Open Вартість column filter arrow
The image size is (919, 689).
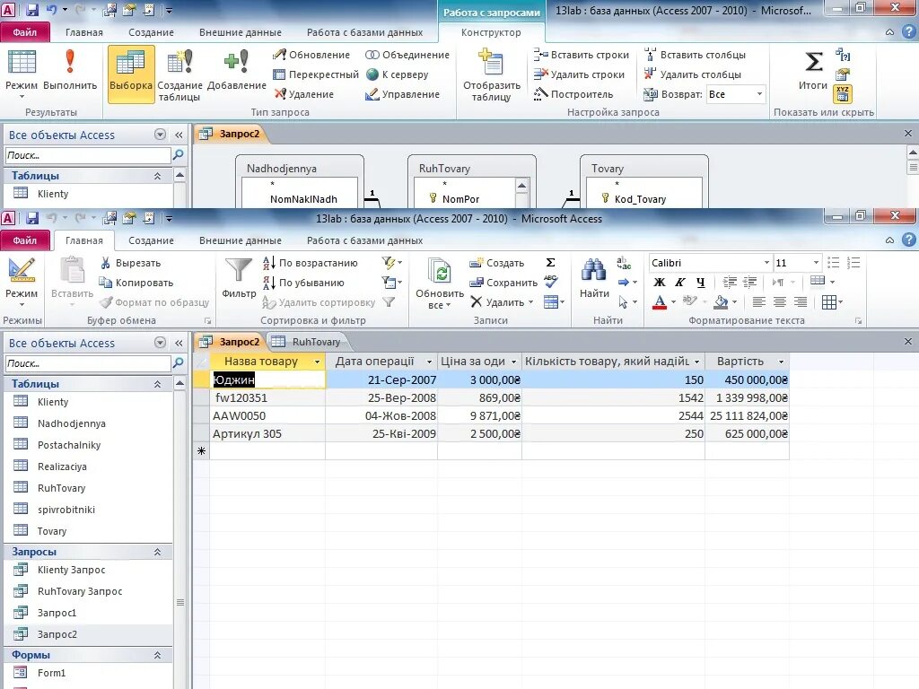pos(781,362)
